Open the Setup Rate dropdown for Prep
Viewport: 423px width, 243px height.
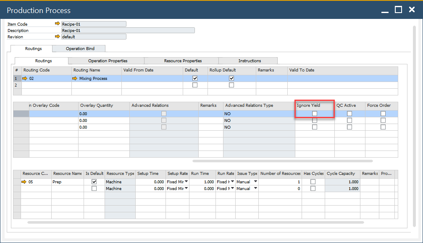[186, 182]
